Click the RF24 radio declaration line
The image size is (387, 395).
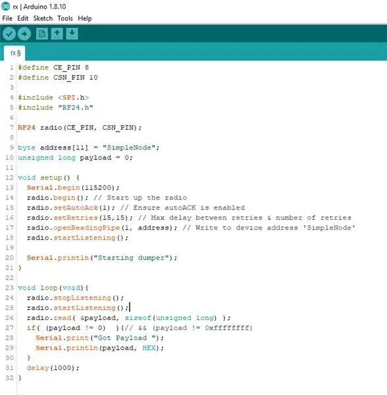point(80,128)
